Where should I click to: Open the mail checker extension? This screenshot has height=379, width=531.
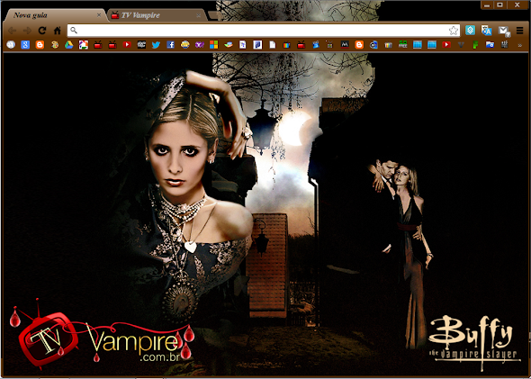[x=504, y=32]
